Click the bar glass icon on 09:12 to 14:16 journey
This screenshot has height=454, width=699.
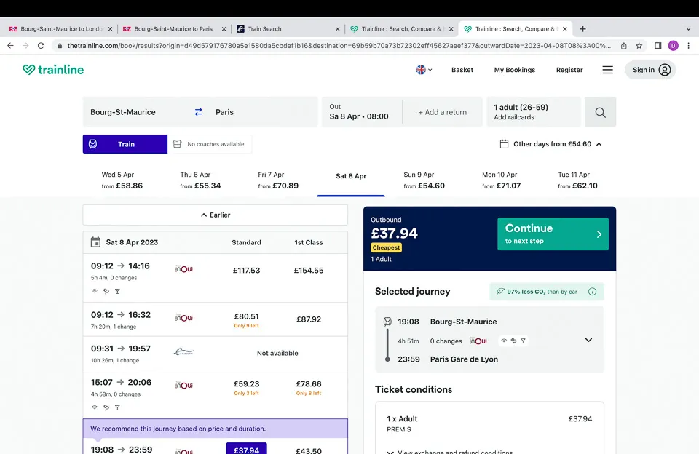[117, 291]
